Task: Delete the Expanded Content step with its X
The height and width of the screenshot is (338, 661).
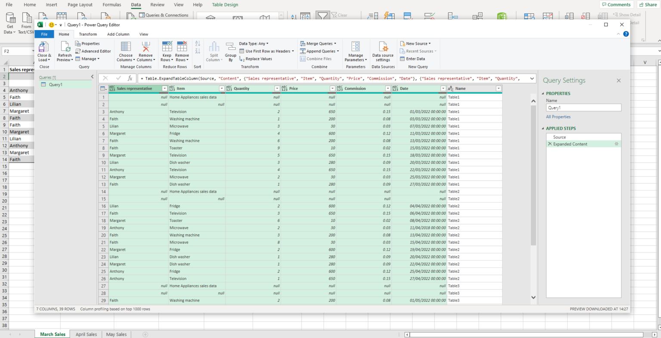Action: [x=550, y=144]
